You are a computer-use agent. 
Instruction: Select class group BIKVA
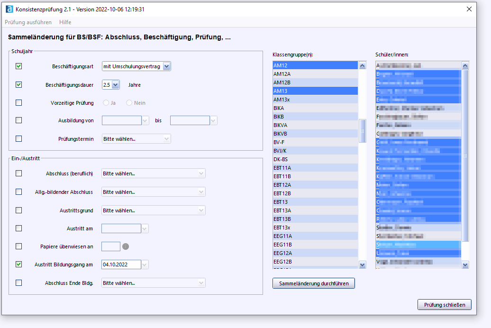click(x=315, y=125)
